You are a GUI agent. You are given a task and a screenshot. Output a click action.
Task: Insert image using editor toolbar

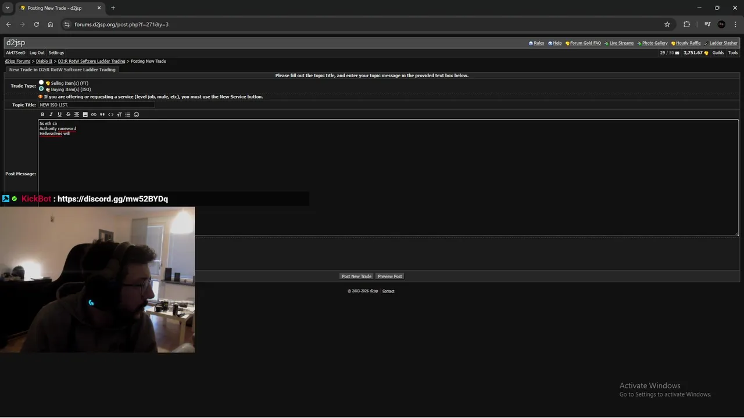pyautogui.click(x=85, y=114)
